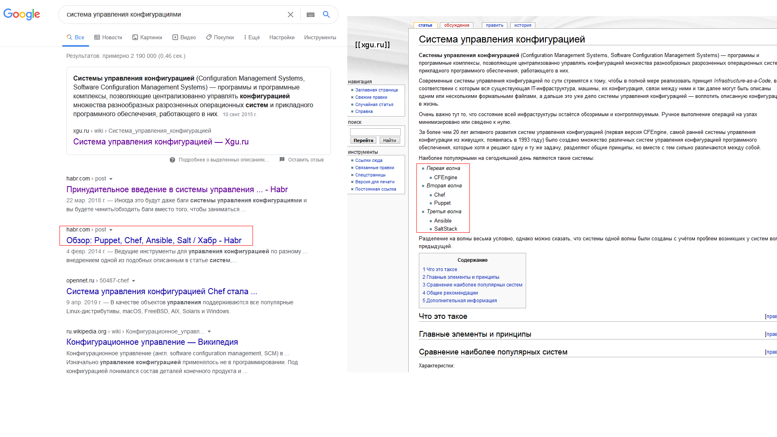This screenshot has height=437, width=777.
Task: Open 'Инструменты' search tools
Action: pyautogui.click(x=320, y=37)
